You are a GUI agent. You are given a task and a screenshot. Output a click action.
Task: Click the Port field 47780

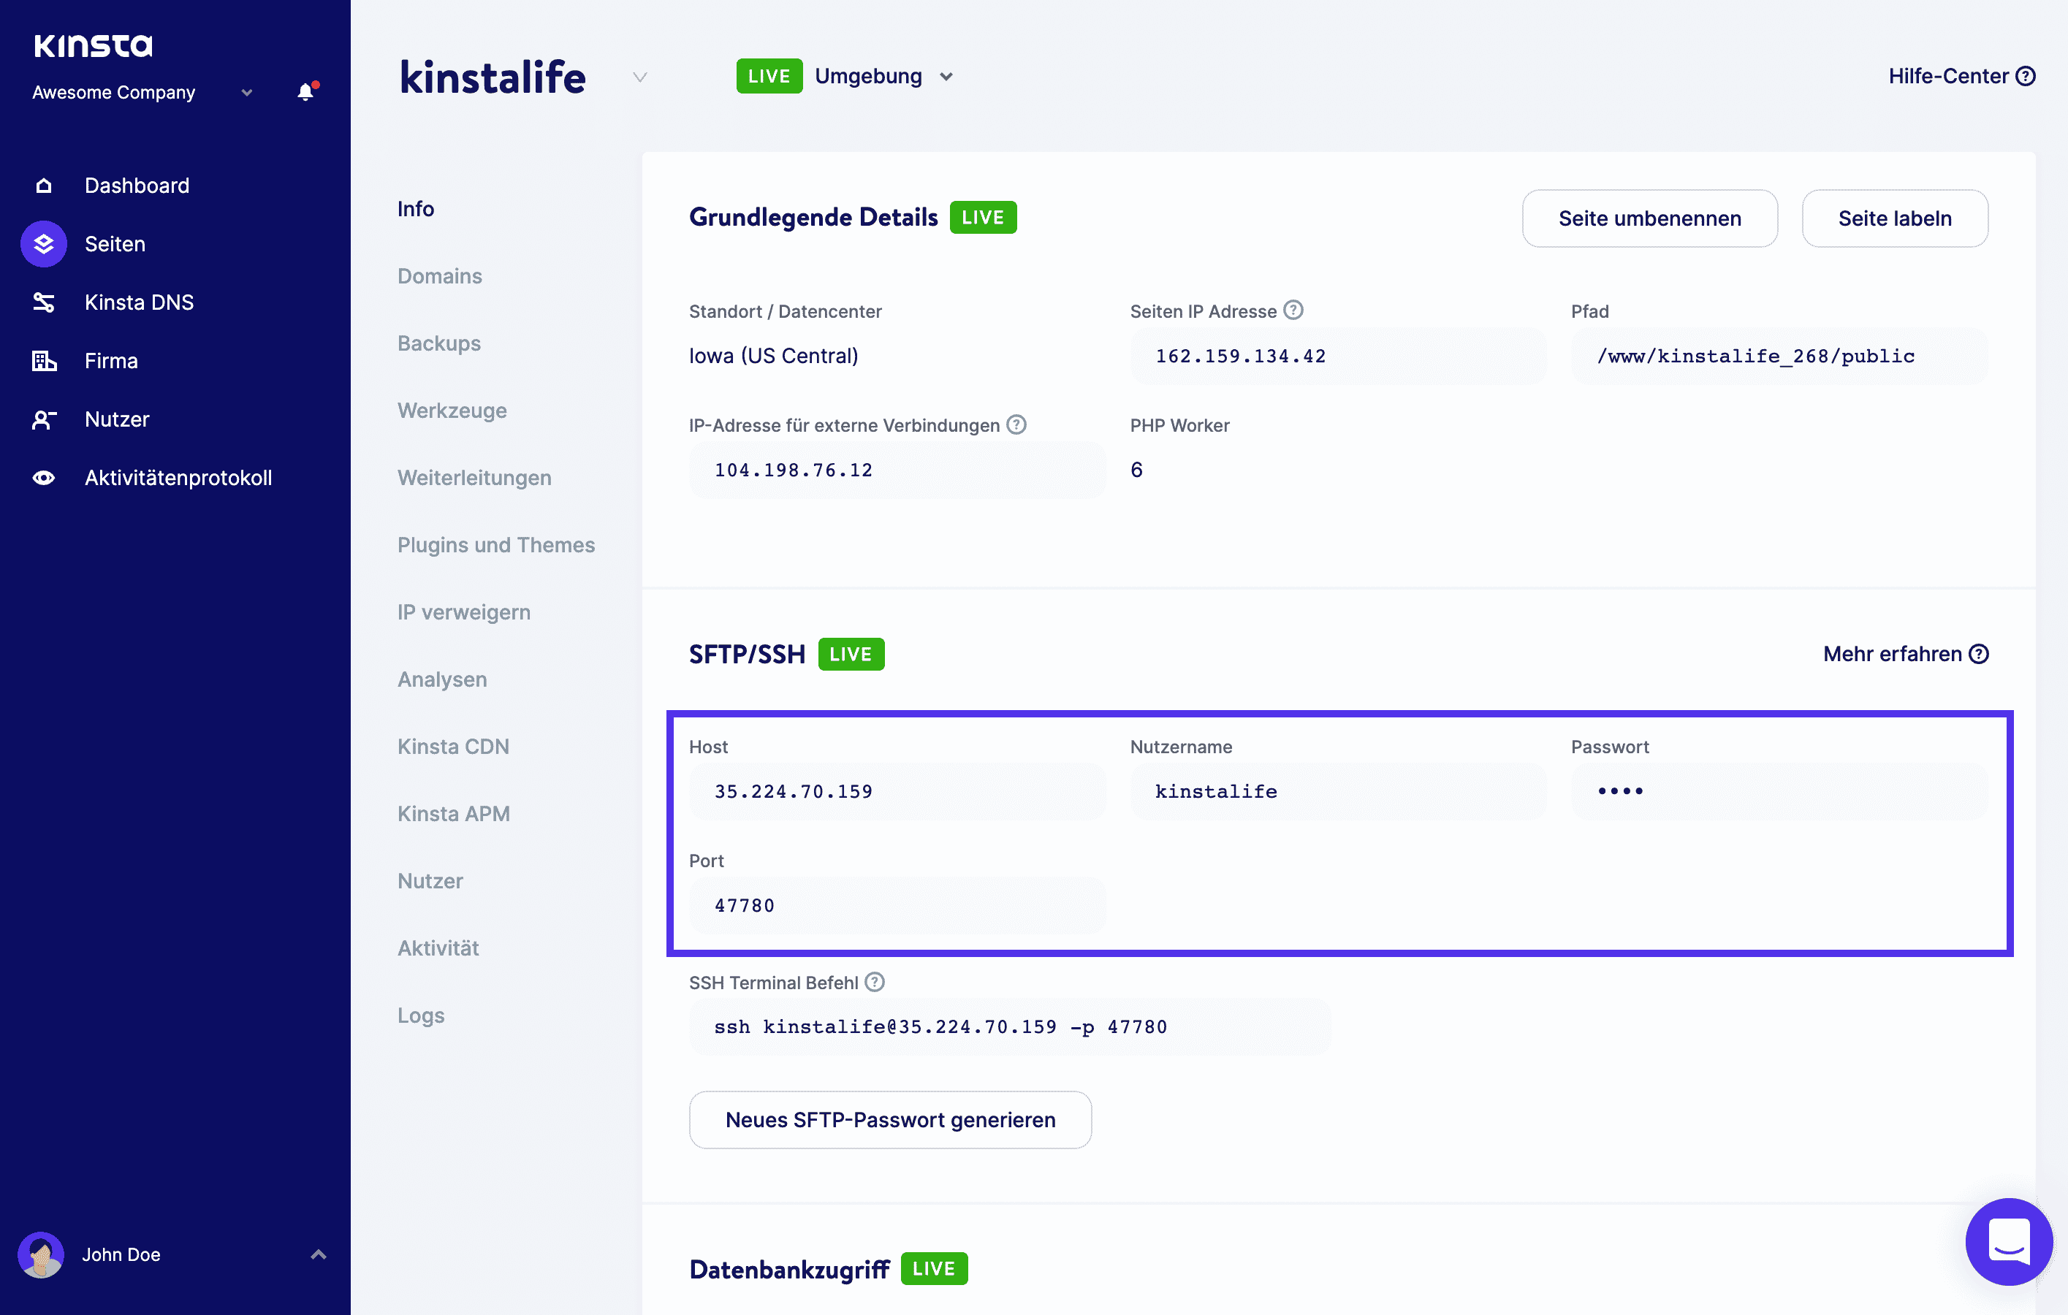coord(897,904)
